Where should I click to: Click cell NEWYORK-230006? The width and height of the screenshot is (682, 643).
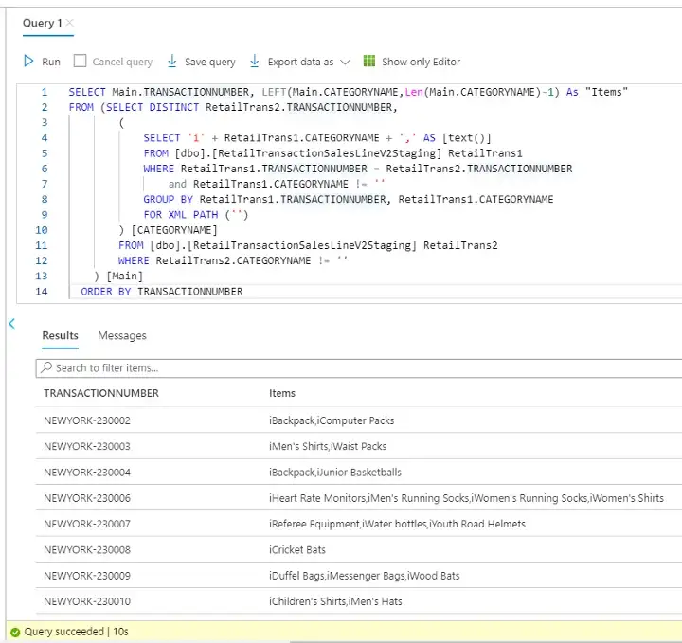87,498
